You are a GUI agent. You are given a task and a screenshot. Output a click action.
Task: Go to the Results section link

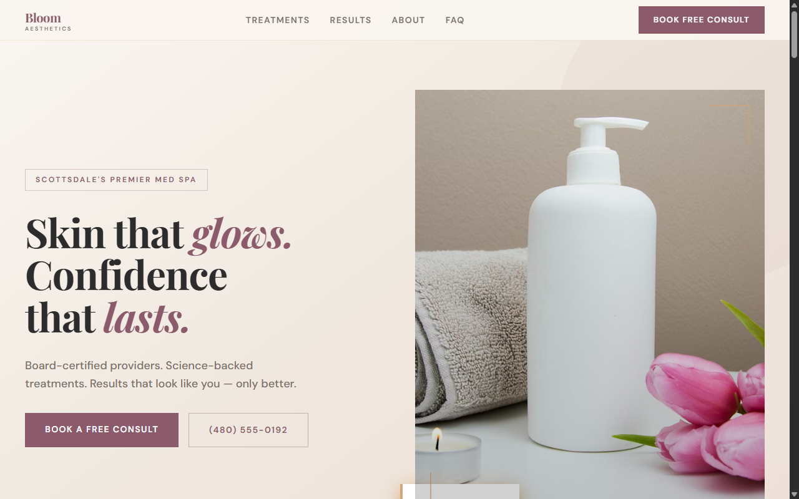[x=351, y=20]
